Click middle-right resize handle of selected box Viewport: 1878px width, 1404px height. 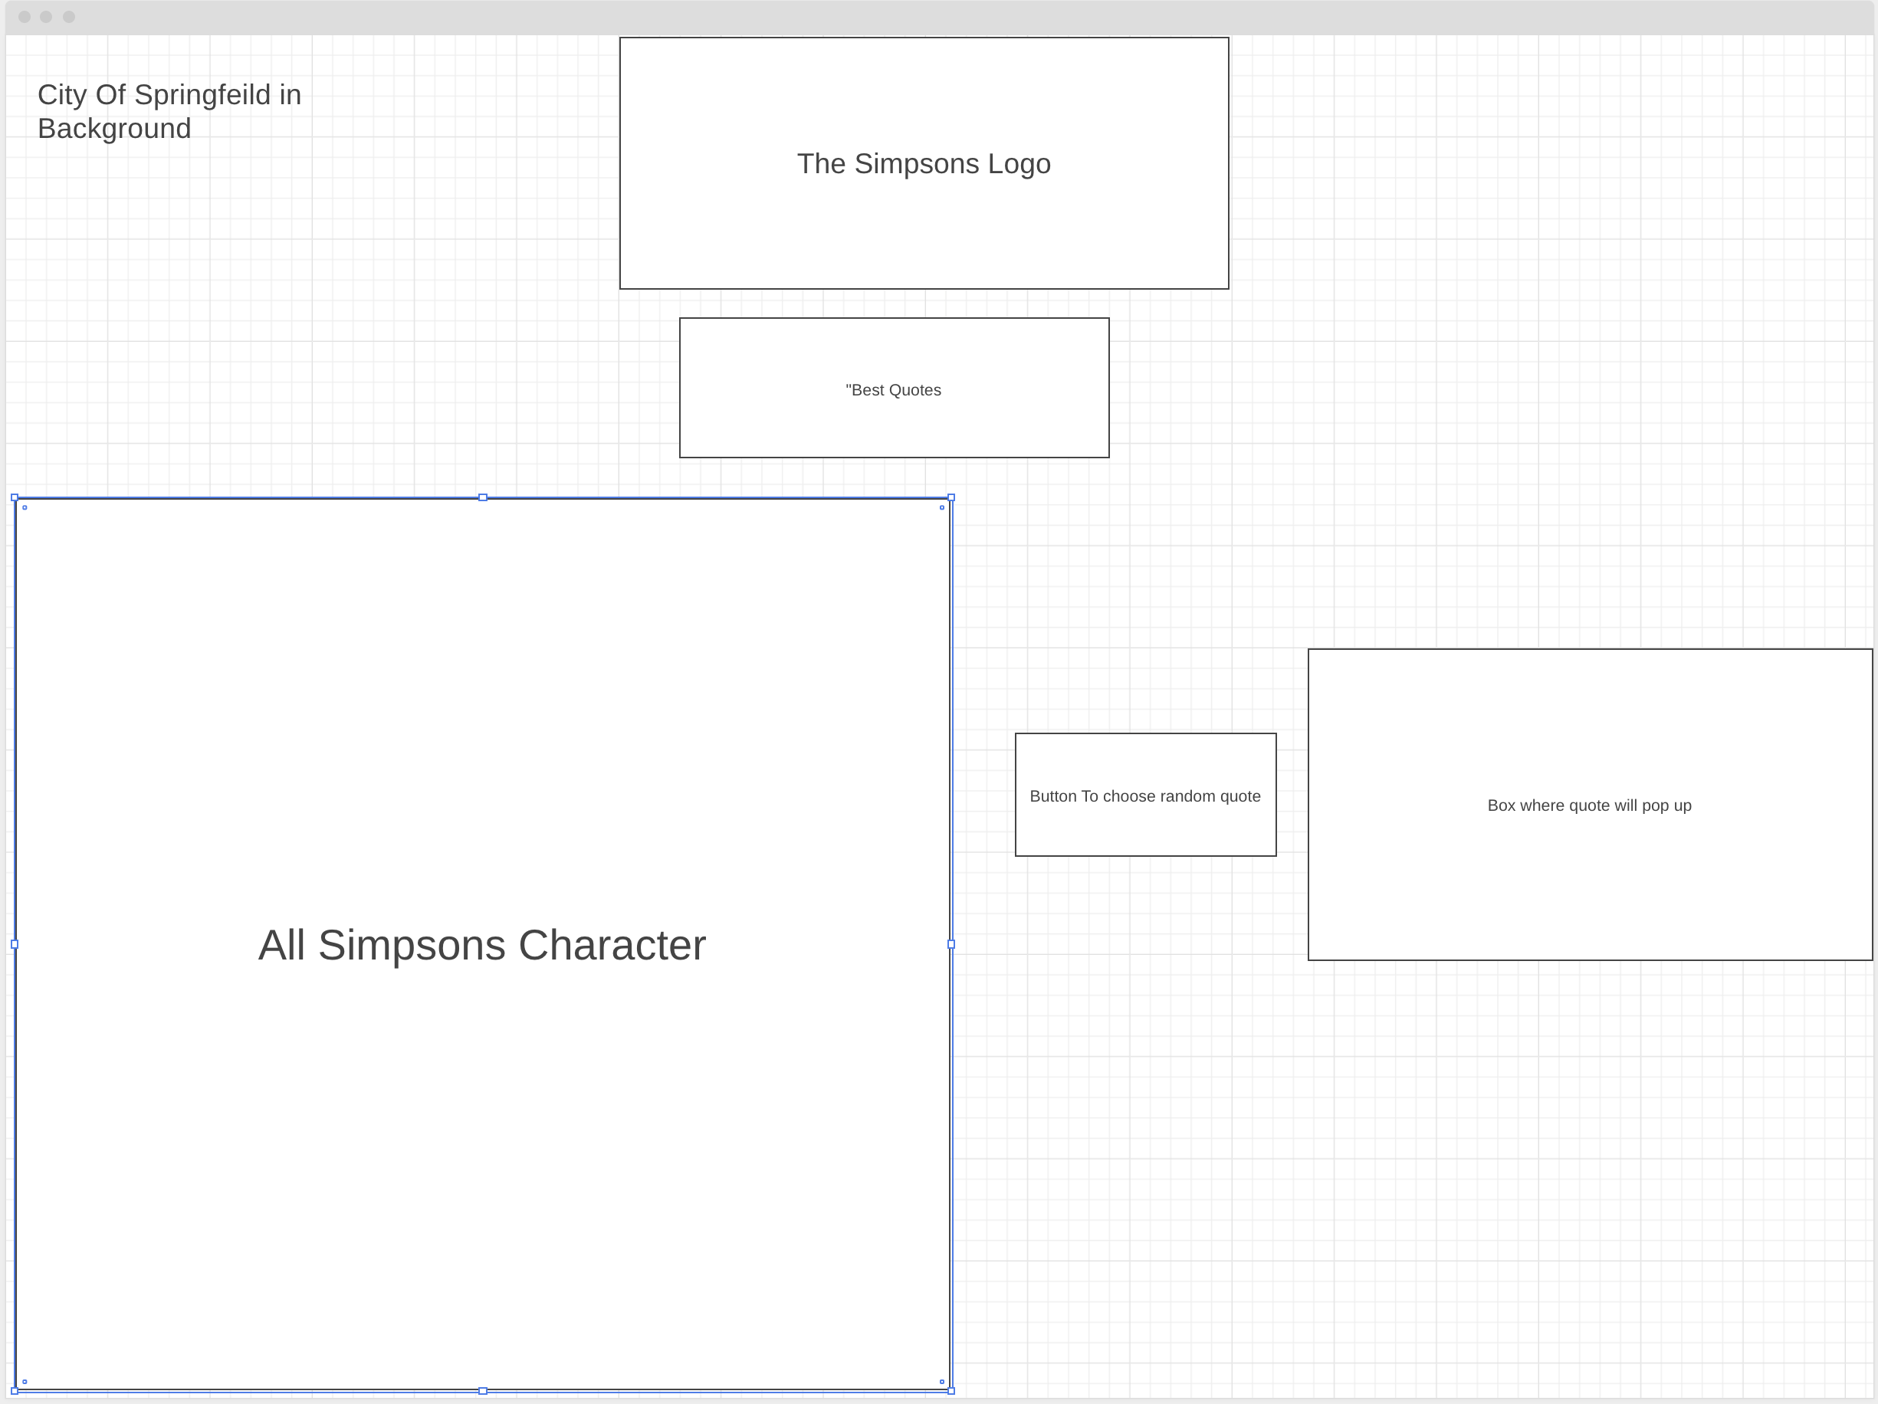[x=951, y=944]
